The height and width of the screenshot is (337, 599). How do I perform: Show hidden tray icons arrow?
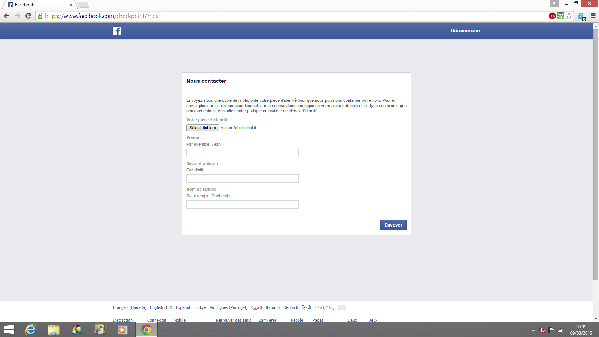[533, 330]
